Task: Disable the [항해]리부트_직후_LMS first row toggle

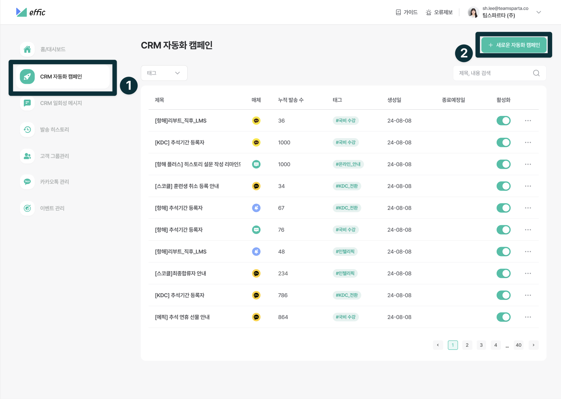Action: point(503,121)
